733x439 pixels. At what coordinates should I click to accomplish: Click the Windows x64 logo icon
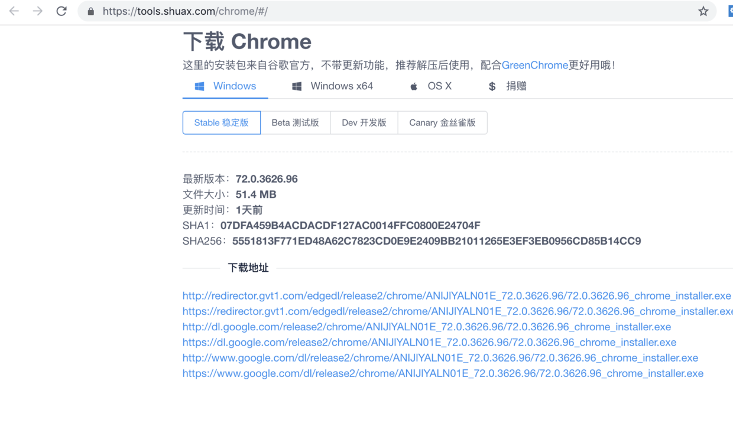pos(297,86)
